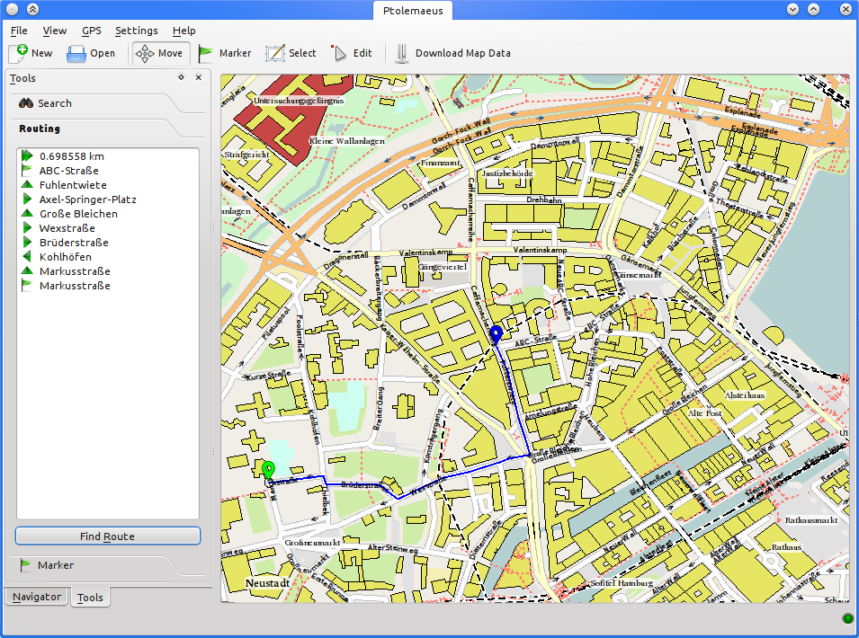Open the Settings menu

[x=136, y=31]
